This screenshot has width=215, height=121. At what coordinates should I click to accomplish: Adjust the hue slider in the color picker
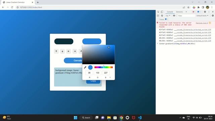[103, 67]
